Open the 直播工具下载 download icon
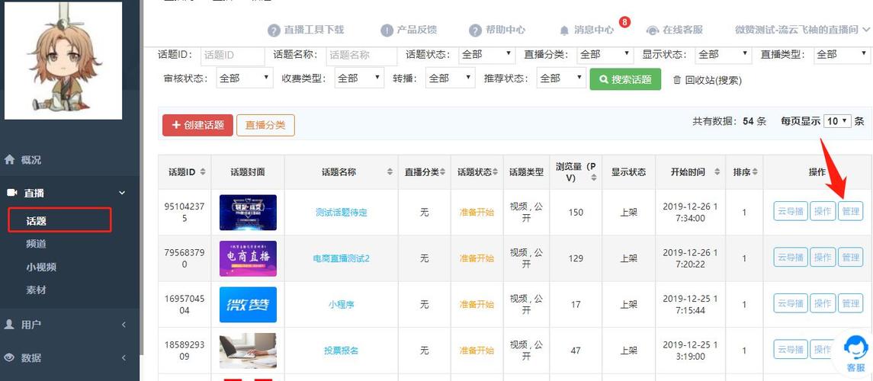 click(274, 30)
